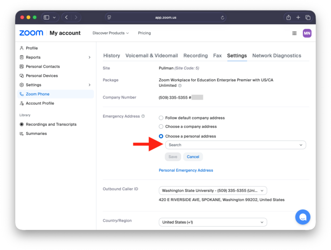
Task: Open a new tab with plus icon
Action: (298, 17)
